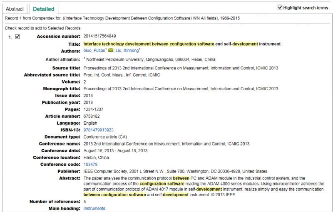
Task: Click conference date August 16, 2013 - August 18, 2013
Action: [115, 151]
